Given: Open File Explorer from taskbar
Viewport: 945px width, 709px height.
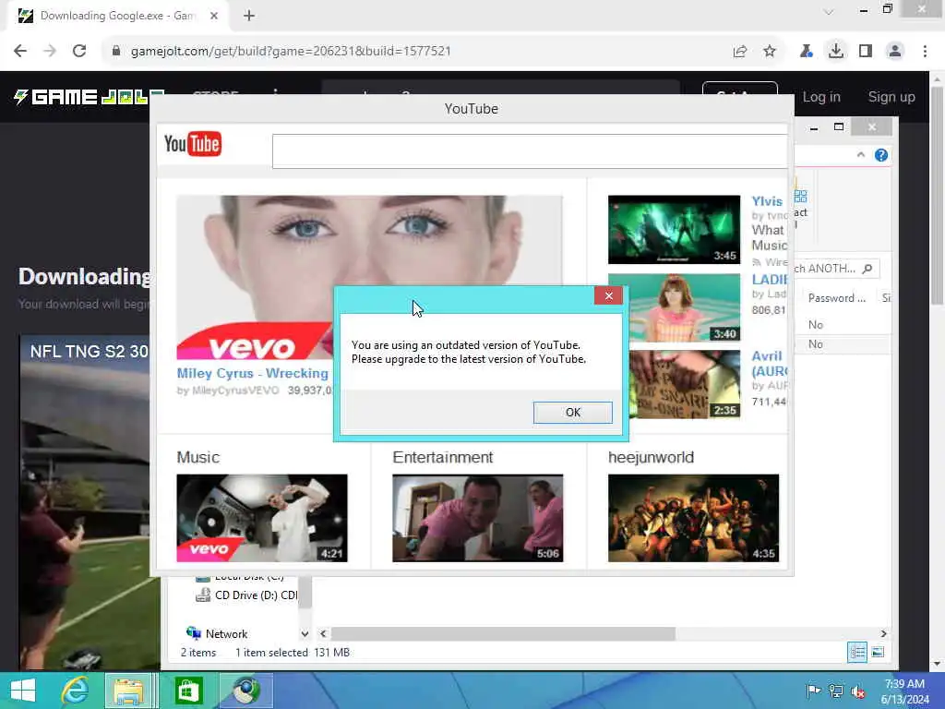Looking at the screenshot, I should click(x=128, y=691).
